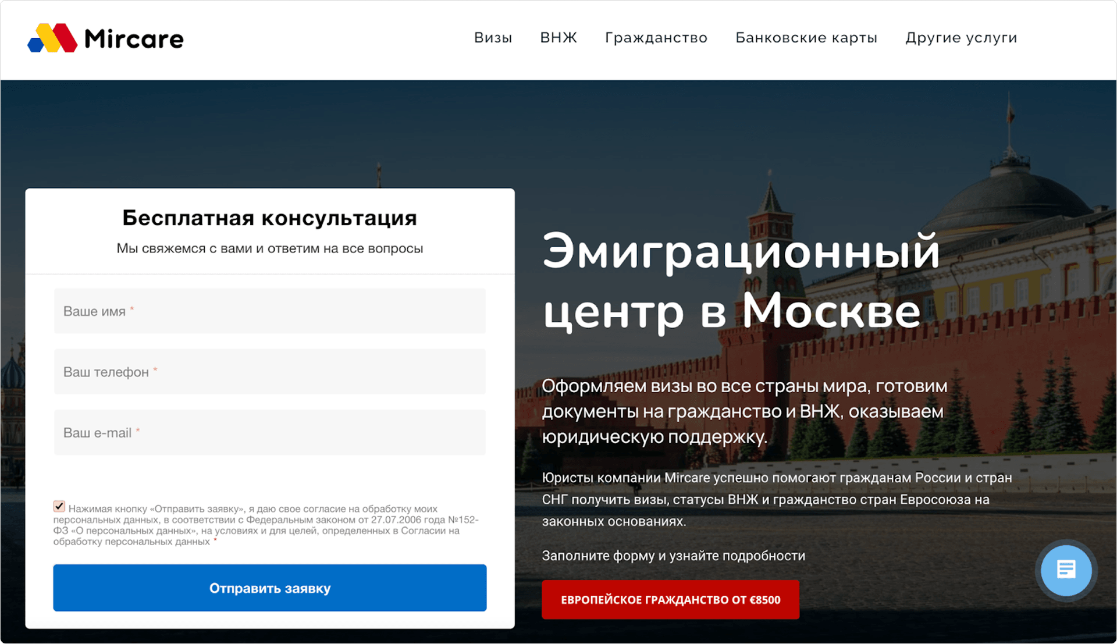Click Европейское гражданство от €8500 button

click(x=670, y=600)
